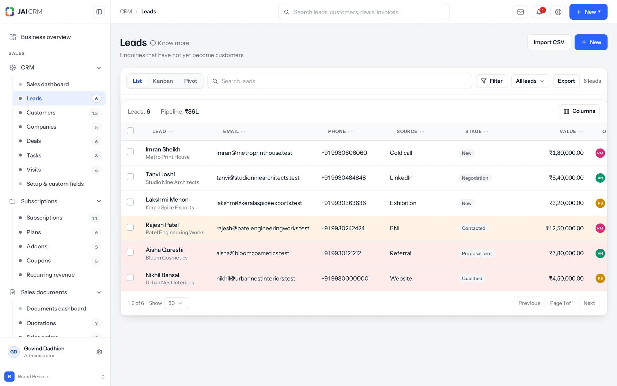617x386 pixels.
Task: Click the PS owner avatar on Lakshmi Menon row
Action: click(600, 203)
